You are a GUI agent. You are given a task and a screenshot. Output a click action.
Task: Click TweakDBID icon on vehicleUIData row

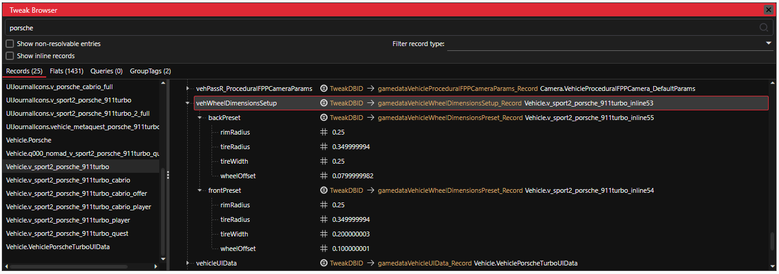(x=324, y=263)
